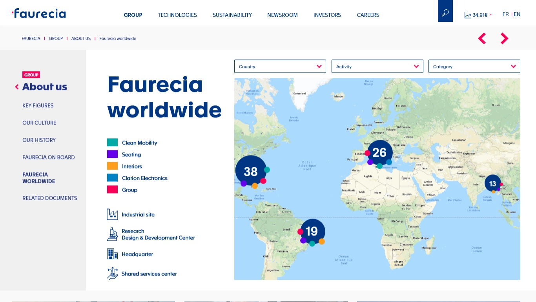The height and width of the screenshot is (302, 536).
Task: Select FAURECIA WORLDWIDE in sidebar
Action: [x=39, y=178]
